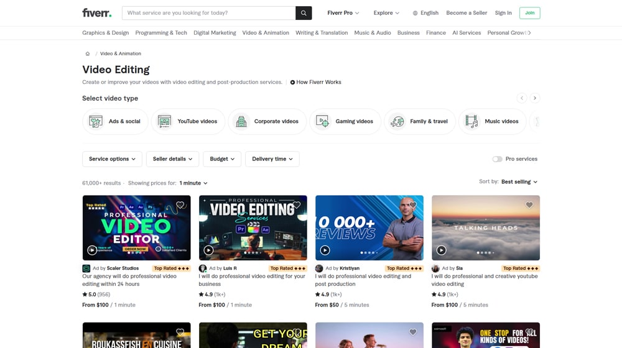Open the Business category
Image resolution: width=622 pixels, height=348 pixels.
[408, 33]
